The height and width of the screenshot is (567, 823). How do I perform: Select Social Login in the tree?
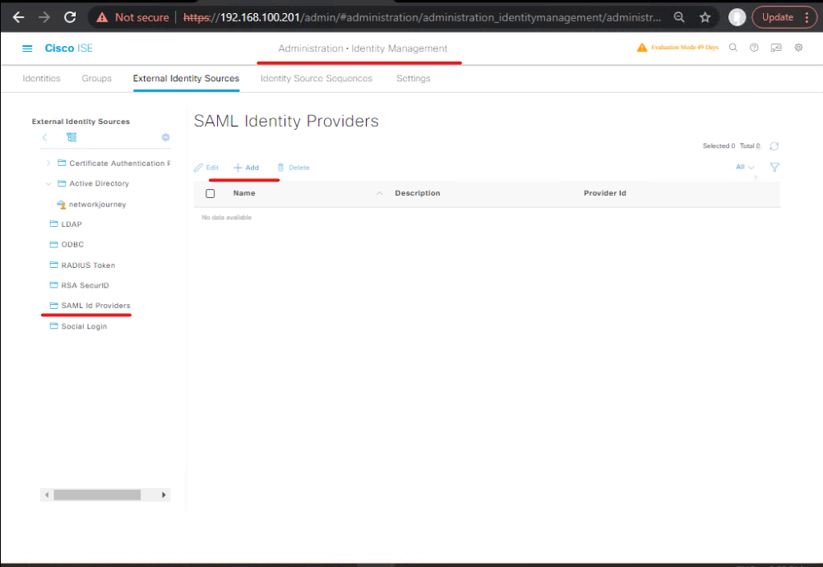click(x=84, y=326)
